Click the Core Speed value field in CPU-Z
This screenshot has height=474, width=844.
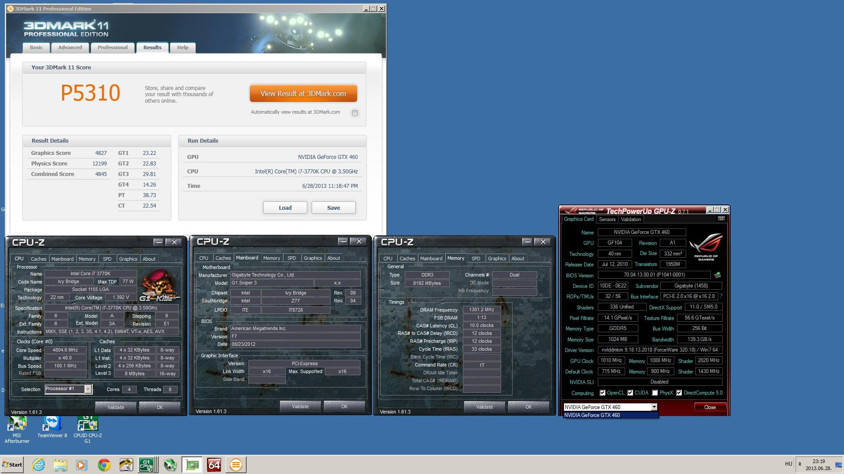(65, 350)
